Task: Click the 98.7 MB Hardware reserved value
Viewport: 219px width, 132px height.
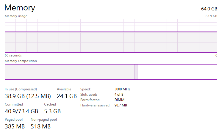Action: pos(121,105)
